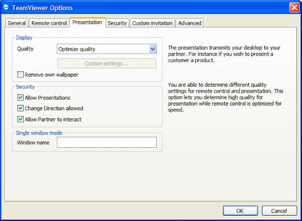Click the Window name label
The image size is (302, 221).
33,143
